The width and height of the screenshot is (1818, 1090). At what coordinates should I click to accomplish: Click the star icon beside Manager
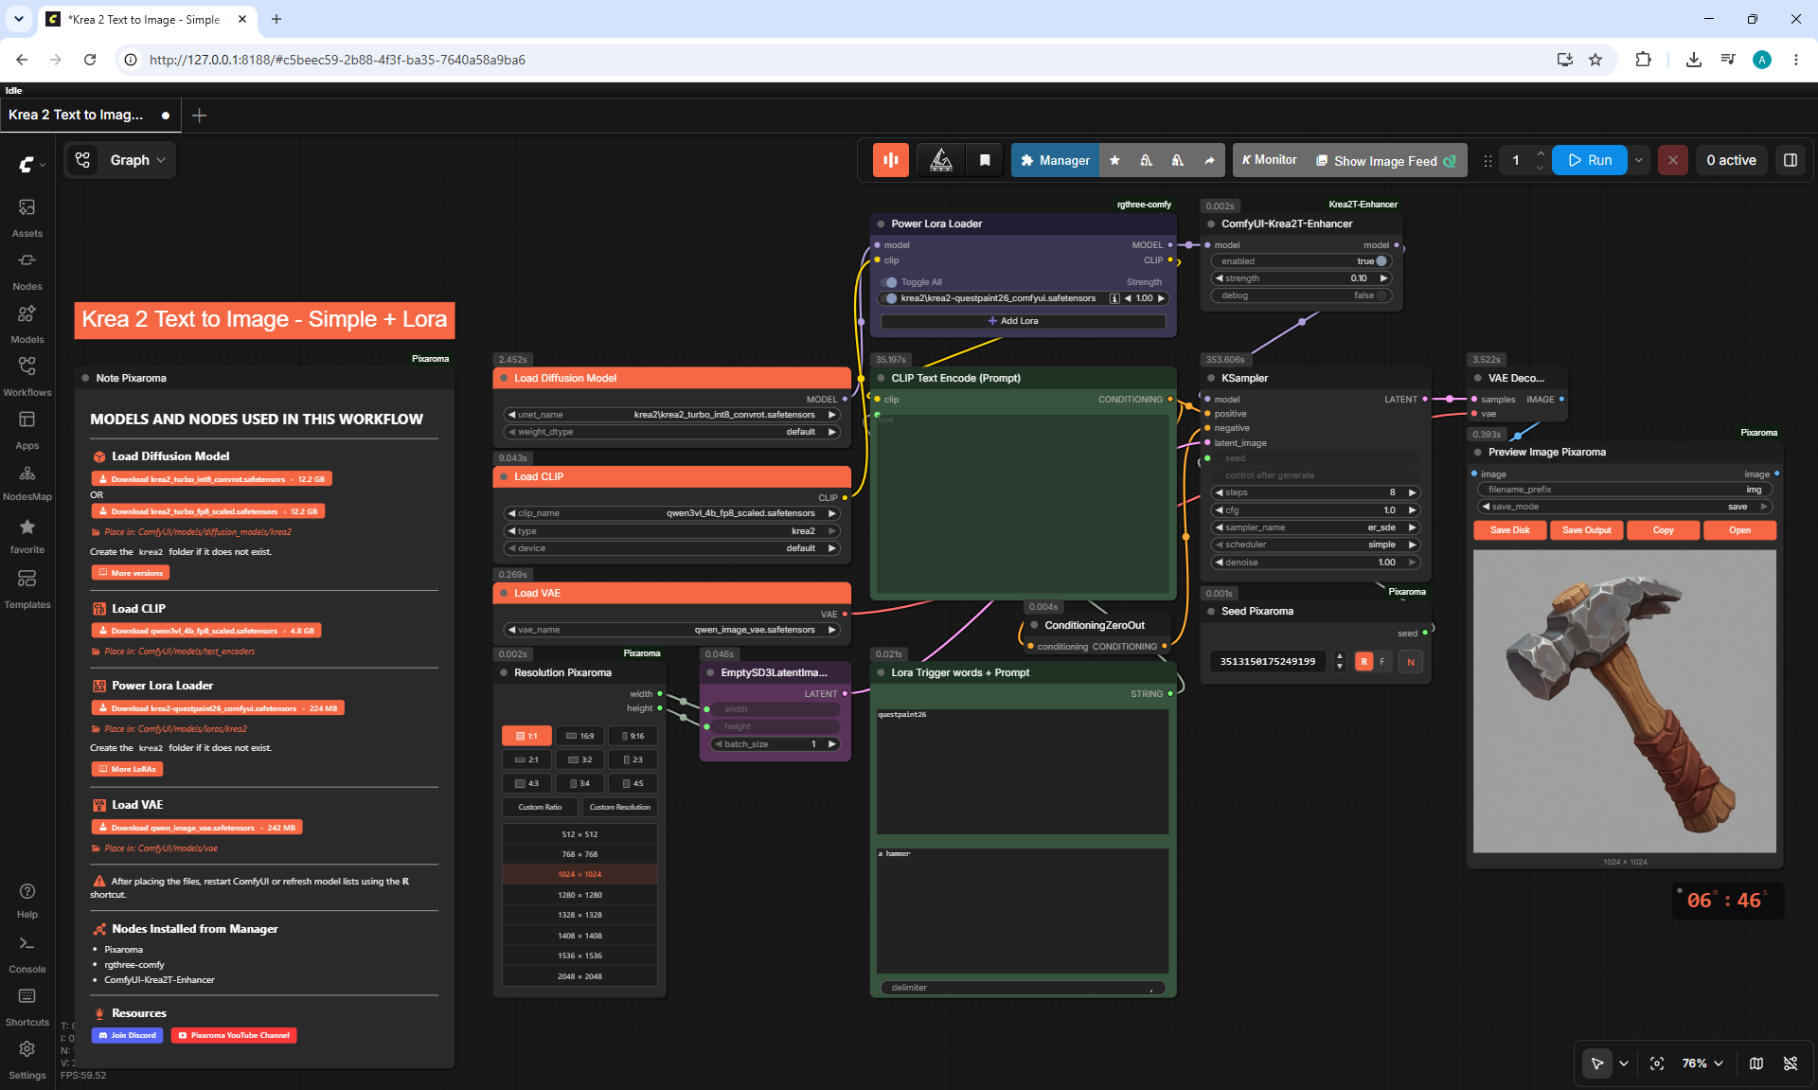(x=1114, y=161)
